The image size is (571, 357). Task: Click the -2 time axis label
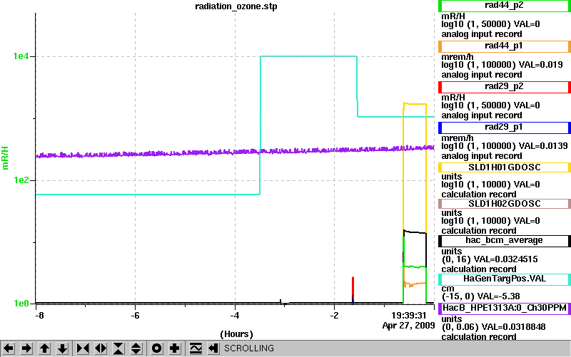334,315
